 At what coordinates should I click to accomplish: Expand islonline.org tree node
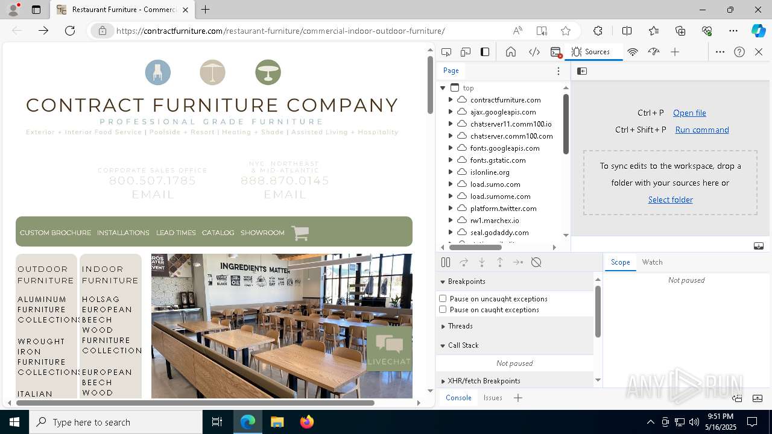[451, 172]
